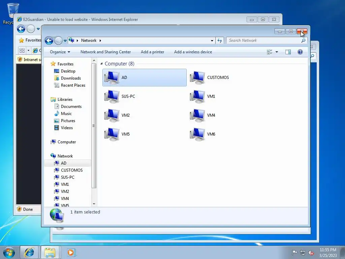Click Add a printer
This screenshot has width=345, height=259.
[152, 52]
